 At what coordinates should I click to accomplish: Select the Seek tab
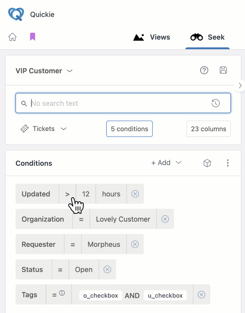(x=207, y=37)
